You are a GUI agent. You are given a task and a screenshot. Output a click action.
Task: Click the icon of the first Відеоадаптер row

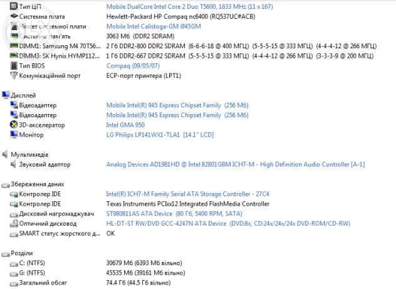(x=14, y=105)
